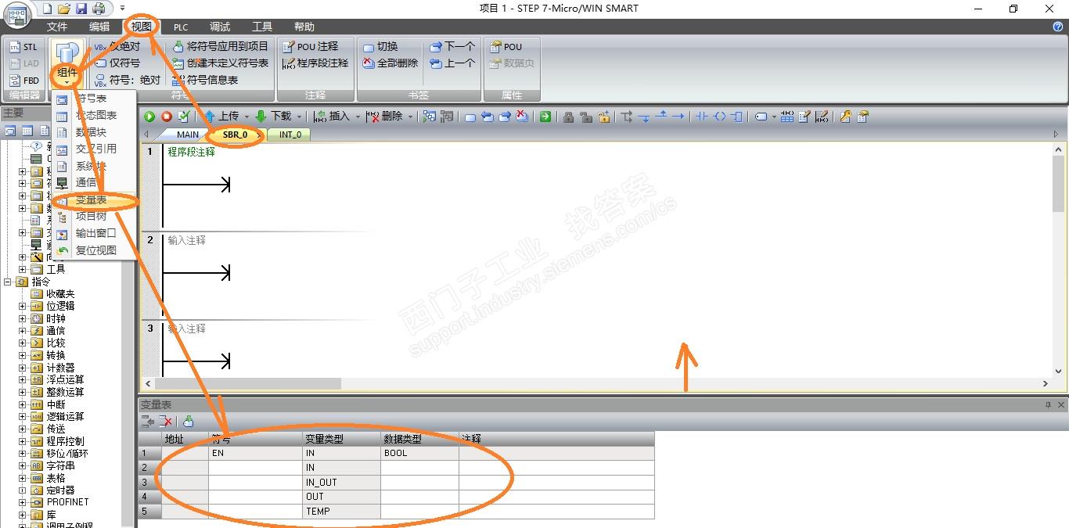Screen dimensions: 1069x528
Task: Open the 下载 dropdown arrow
Action: [x=299, y=117]
